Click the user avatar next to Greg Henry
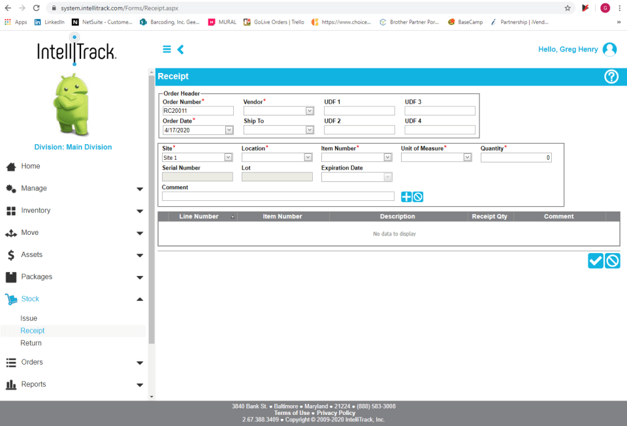This screenshot has width=627, height=426. coord(609,49)
